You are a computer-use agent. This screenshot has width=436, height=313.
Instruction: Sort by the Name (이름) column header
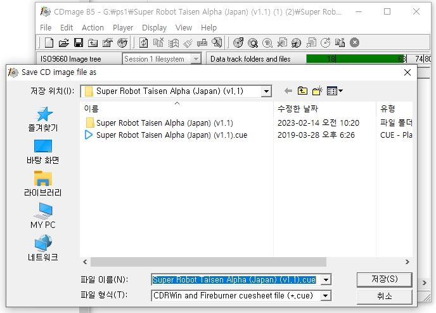177,109
